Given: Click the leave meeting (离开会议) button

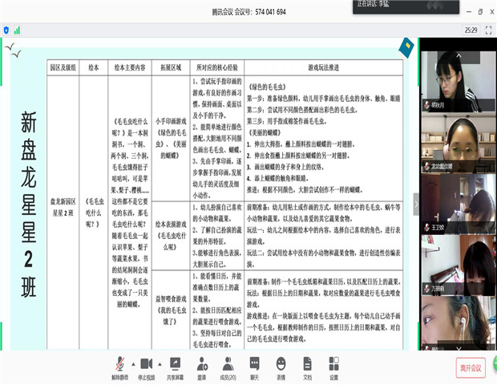Looking at the screenshot, I should [471, 367].
